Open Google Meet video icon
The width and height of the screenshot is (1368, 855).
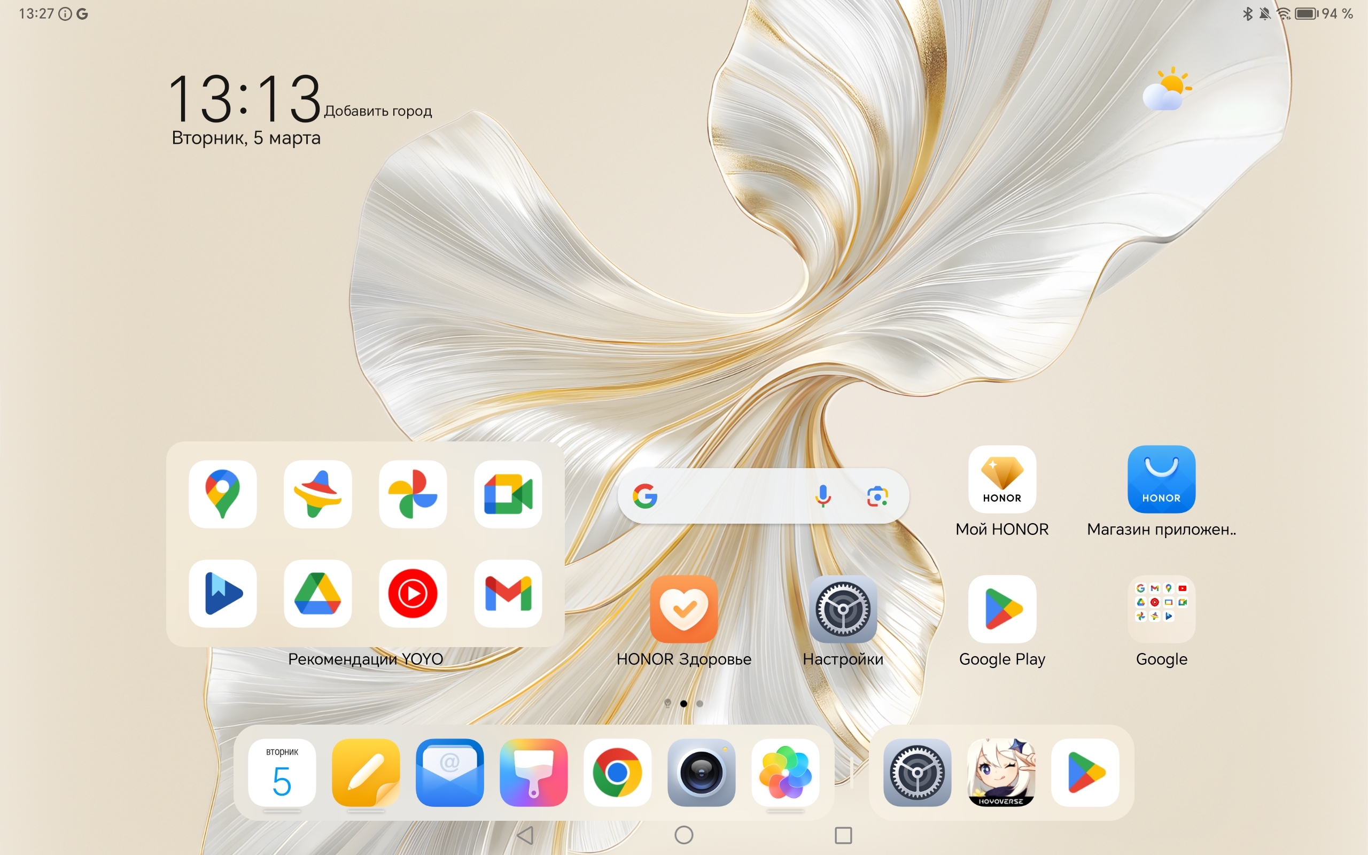(x=508, y=494)
